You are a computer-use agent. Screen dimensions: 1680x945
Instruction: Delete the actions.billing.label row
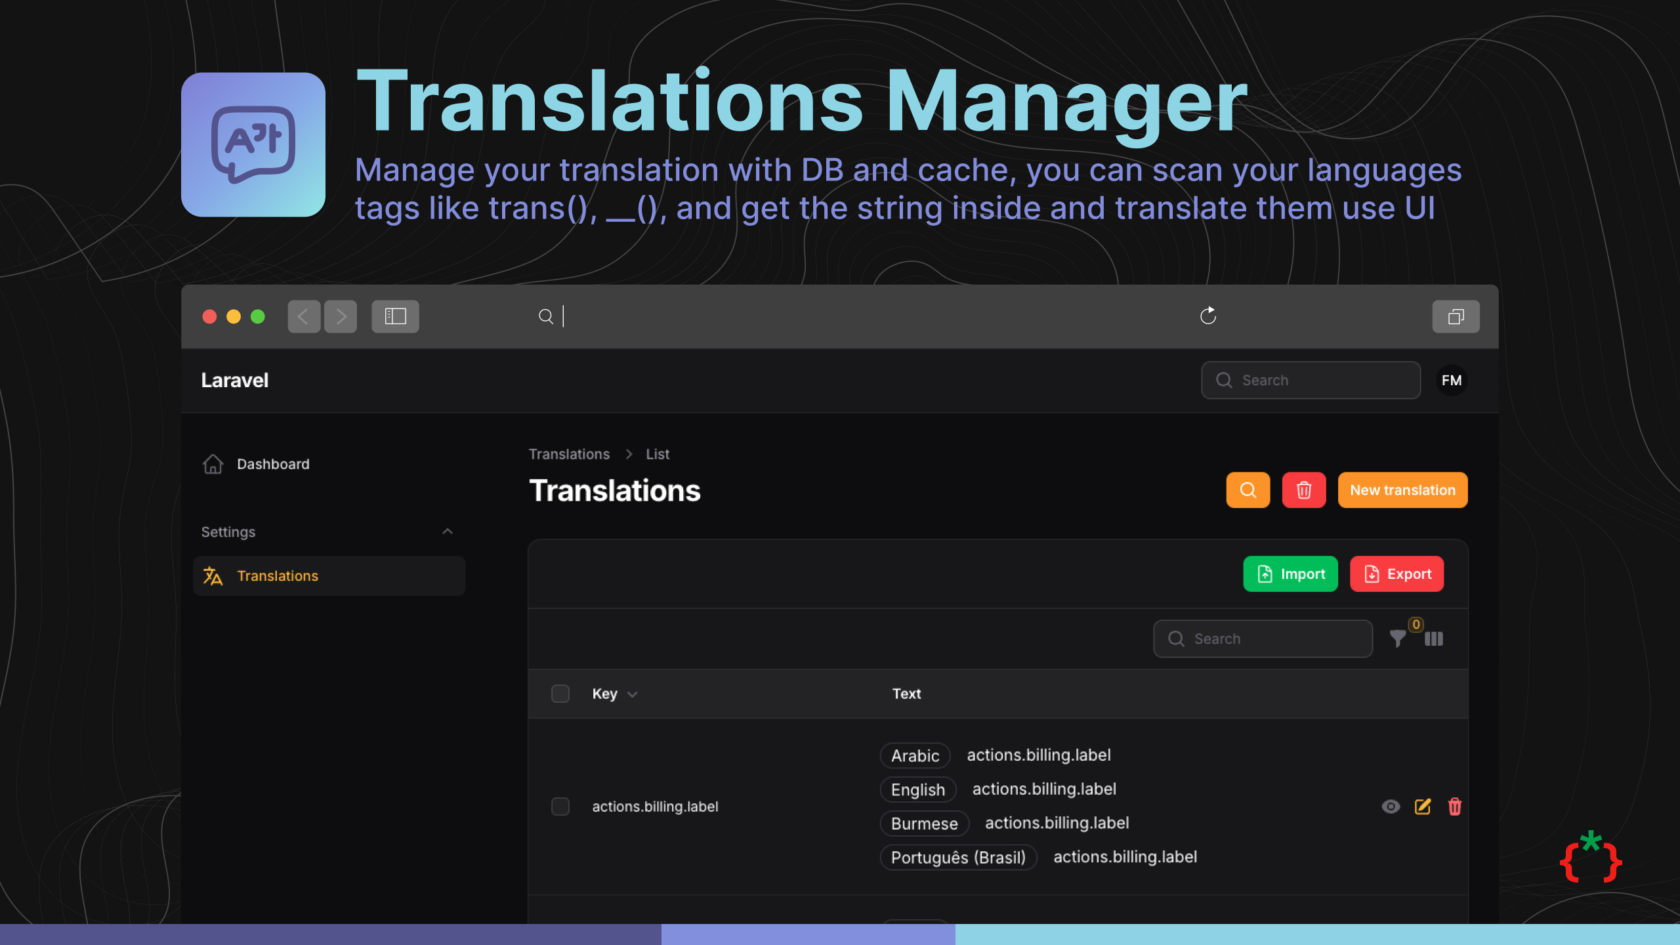pyautogui.click(x=1454, y=807)
